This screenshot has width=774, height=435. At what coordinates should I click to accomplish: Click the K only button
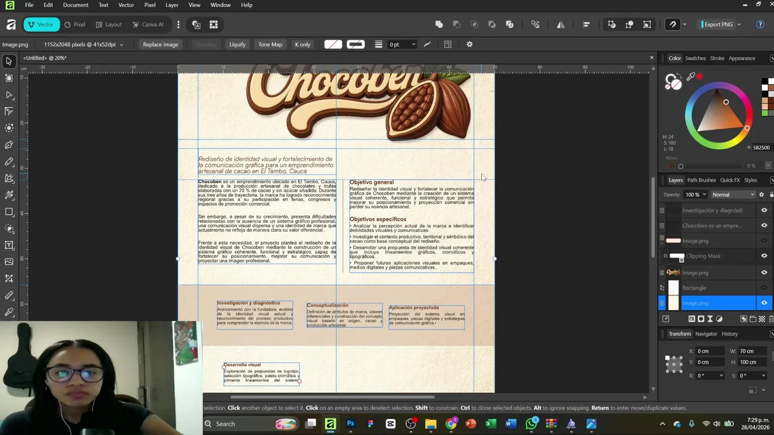click(x=302, y=45)
